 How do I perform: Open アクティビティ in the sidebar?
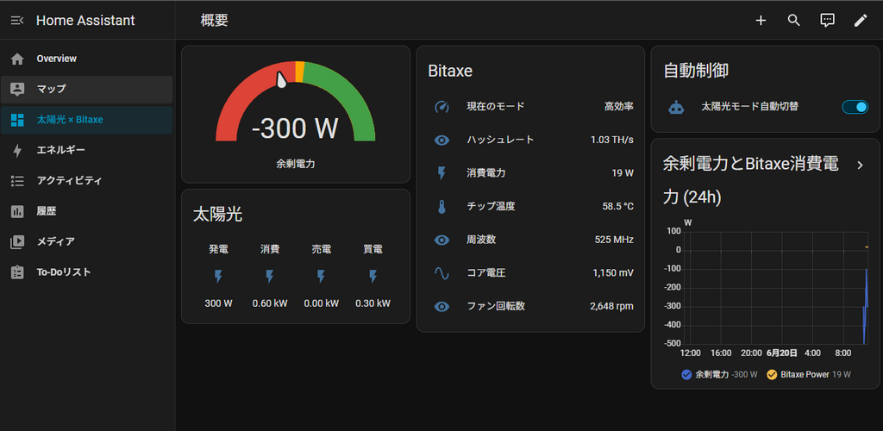(x=87, y=181)
